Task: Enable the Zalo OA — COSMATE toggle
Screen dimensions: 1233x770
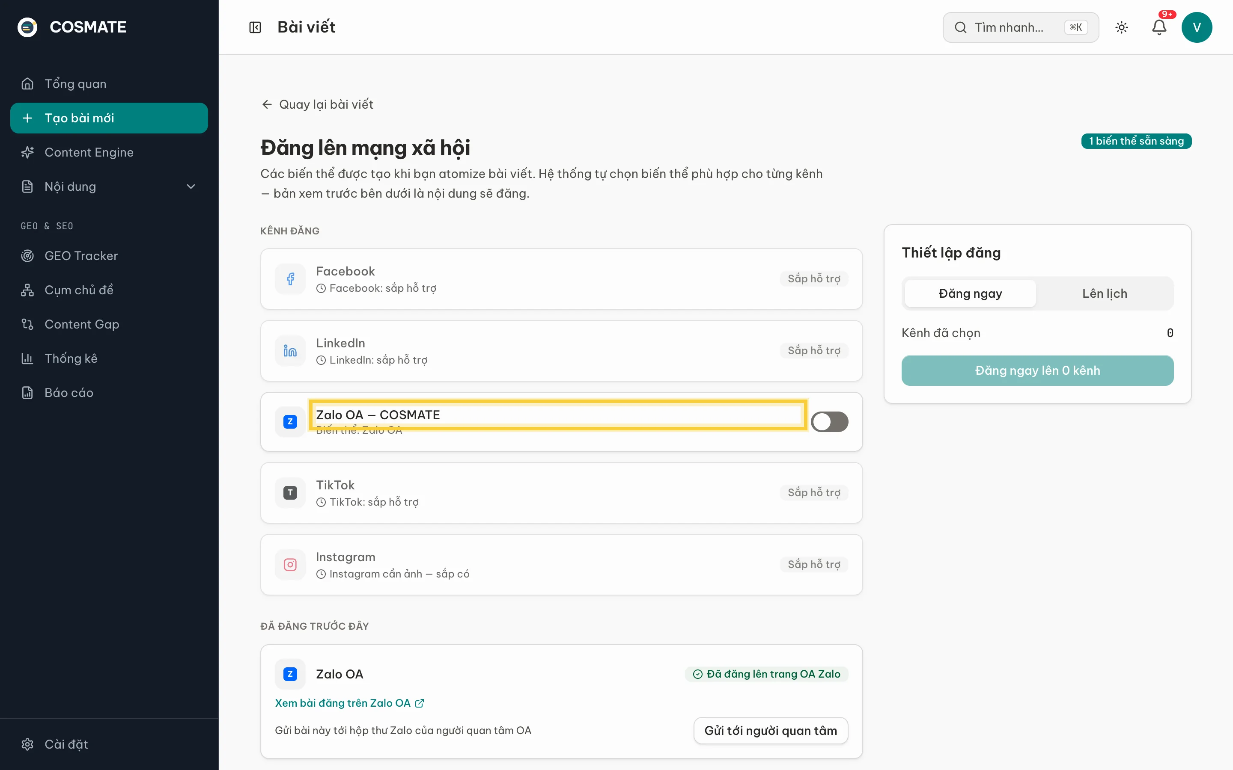Action: [x=829, y=422]
